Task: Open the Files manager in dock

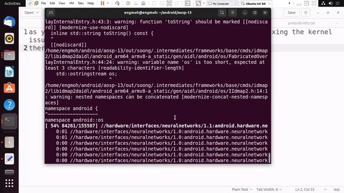Action: pos(9,55)
